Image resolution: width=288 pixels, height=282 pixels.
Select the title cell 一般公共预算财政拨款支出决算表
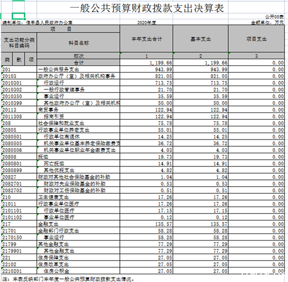[x=147, y=8]
